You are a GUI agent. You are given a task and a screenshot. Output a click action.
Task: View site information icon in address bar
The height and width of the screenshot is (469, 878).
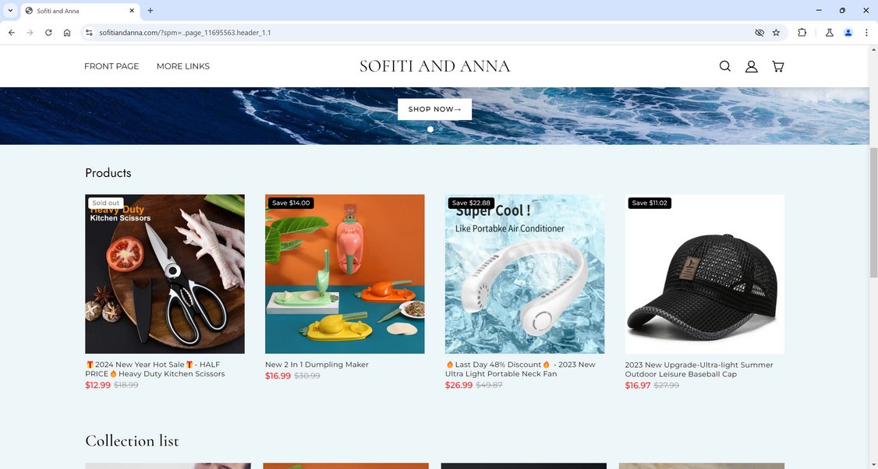click(88, 33)
